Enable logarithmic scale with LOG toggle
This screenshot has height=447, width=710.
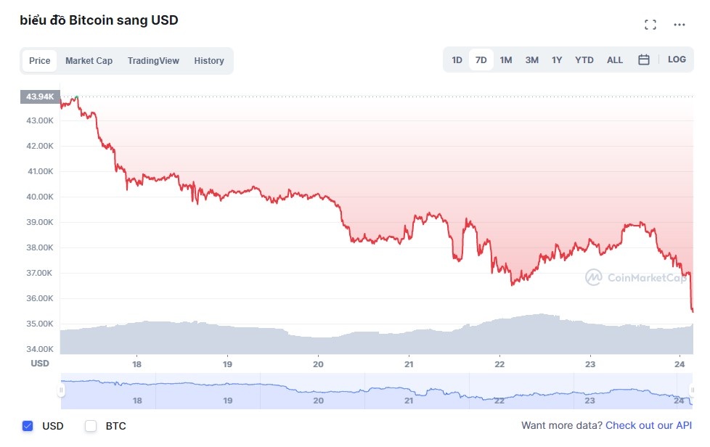pyautogui.click(x=677, y=60)
